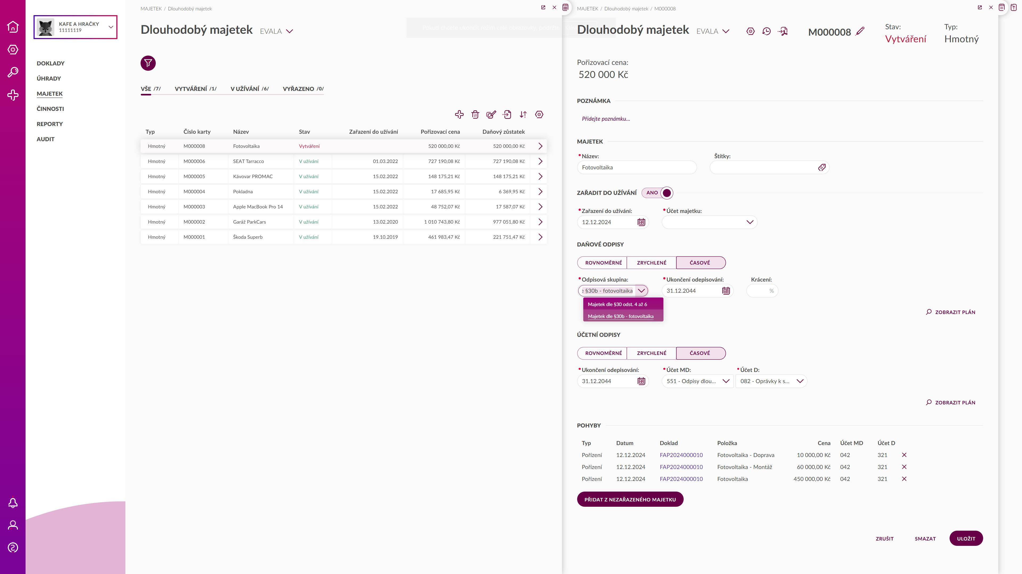Switch to V UŽÍVÁNÍ /6/ tab

point(249,89)
